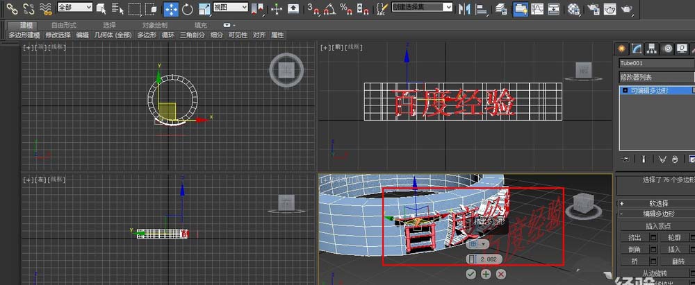Open the settings box next to 倒角

tap(654, 249)
